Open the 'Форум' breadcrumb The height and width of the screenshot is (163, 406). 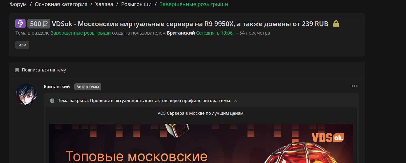[x=18, y=4]
